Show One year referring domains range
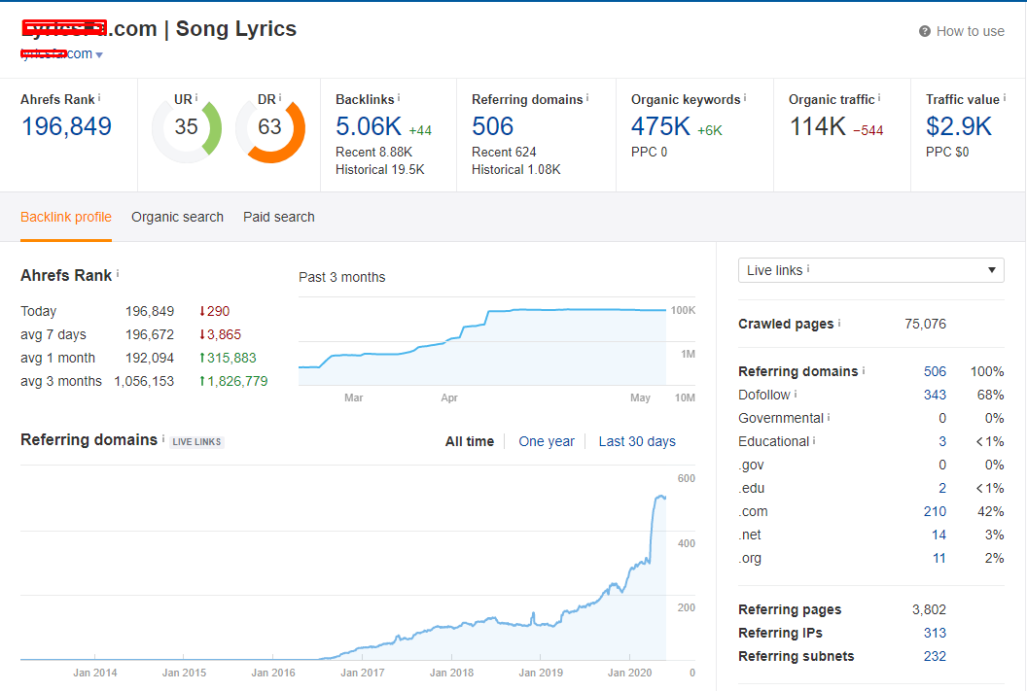The height and width of the screenshot is (691, 1027). [x=546, y=441]
